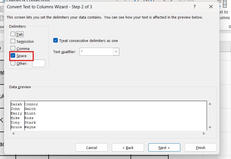Check the Semicolon delimiter option
This screenshot has width=231, height=159.
(x=13, y=41)
